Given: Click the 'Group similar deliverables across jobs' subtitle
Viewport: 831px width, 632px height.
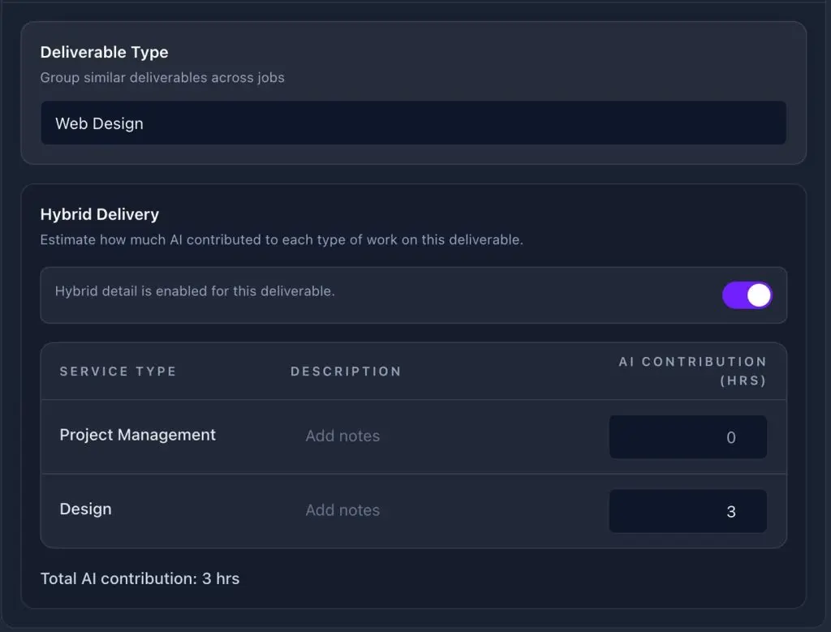Looking at the screenshot, I should click(x=162, y=78).
